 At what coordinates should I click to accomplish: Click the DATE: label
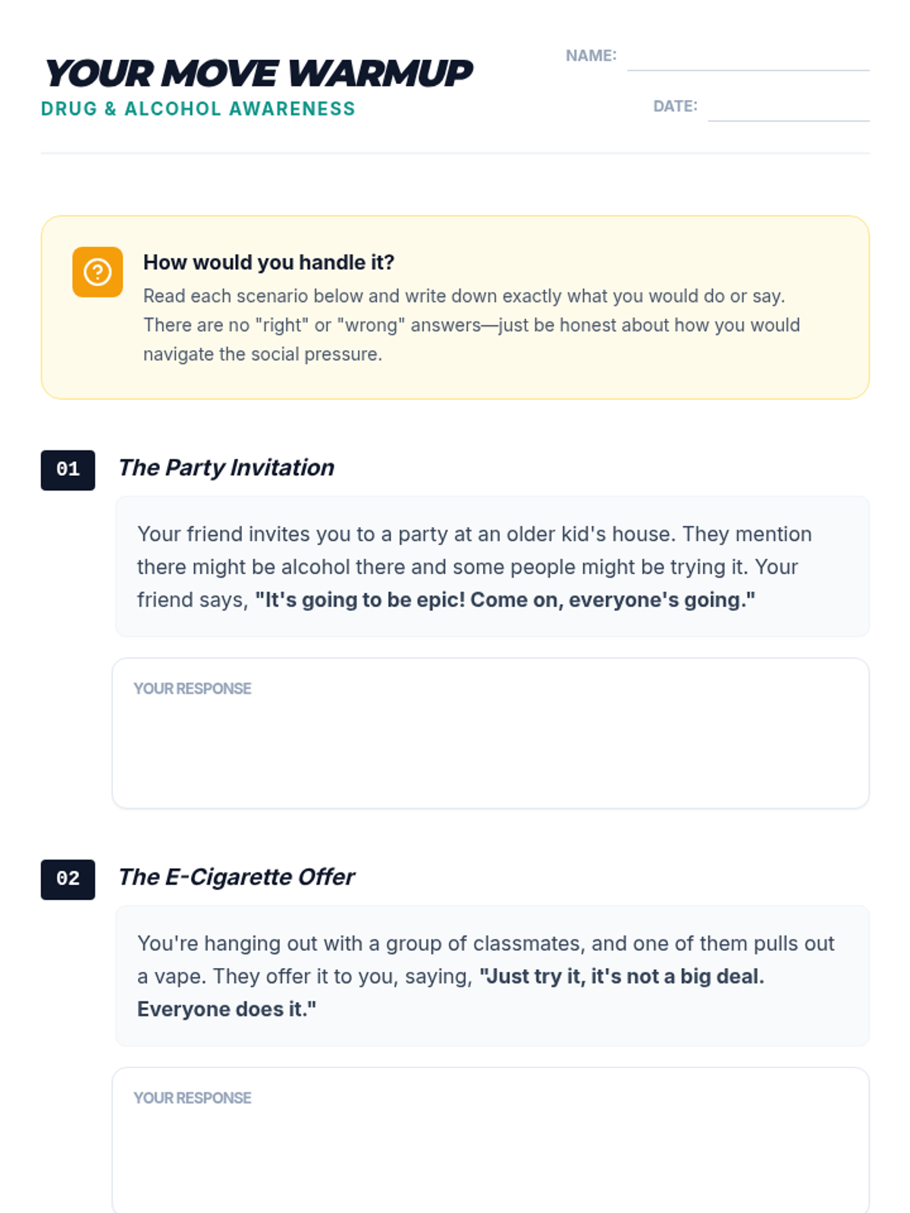click(x=675, y=106)
